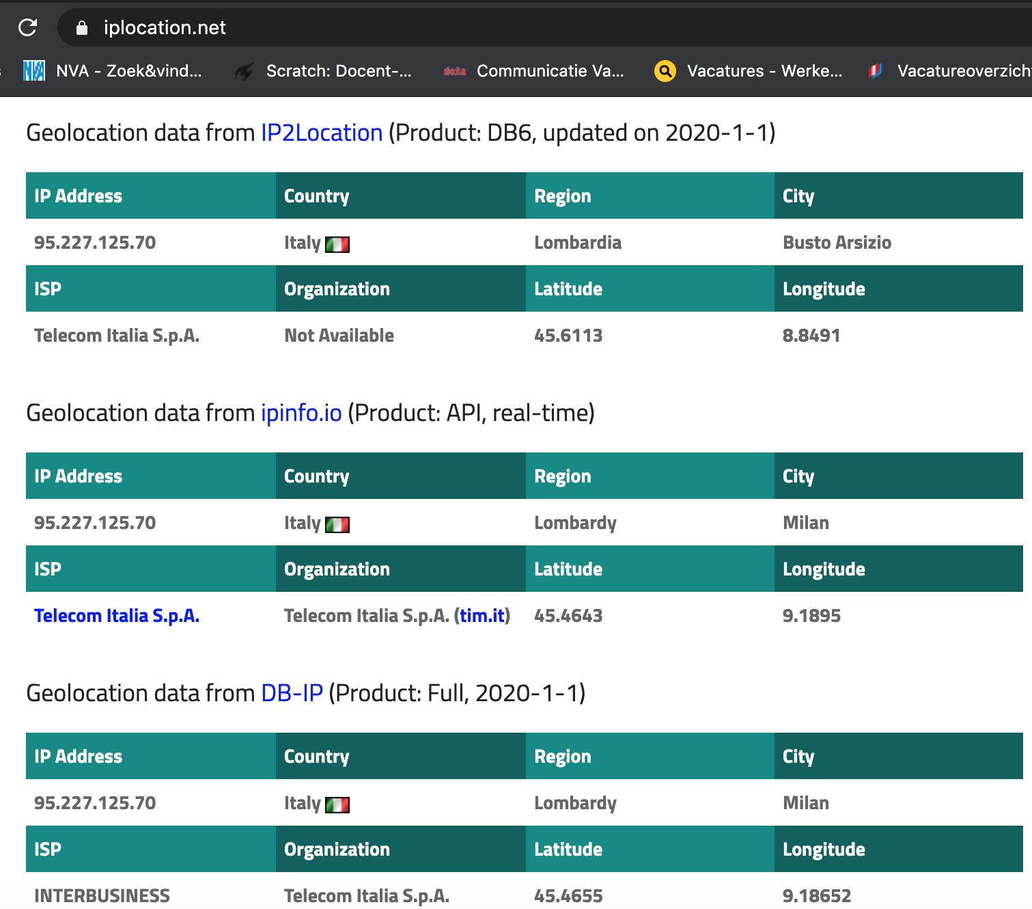Click the Scratch bookmark favicon
The height and width of the screenshot is (909, 1032).
point(244,70)
